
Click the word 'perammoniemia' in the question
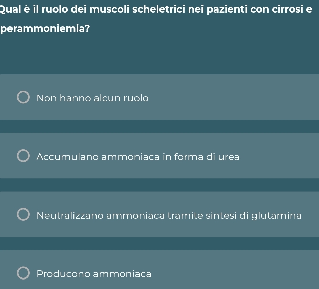[x=42, y=29]
